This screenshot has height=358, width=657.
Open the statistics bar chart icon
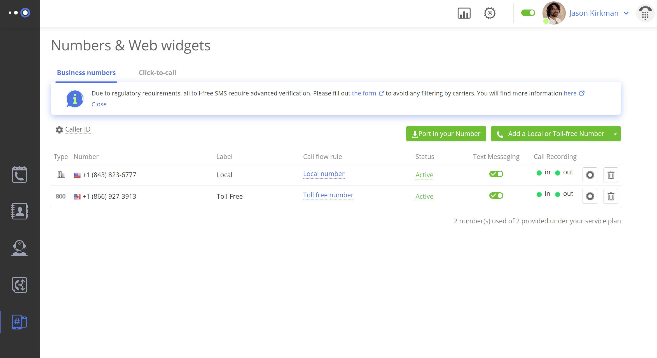pos(464,13)
